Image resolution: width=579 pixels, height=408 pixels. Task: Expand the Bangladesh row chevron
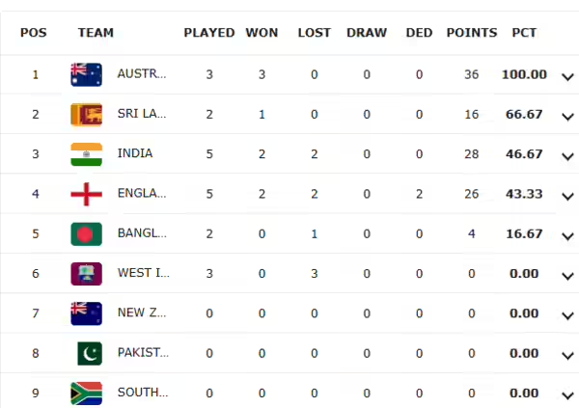567,235
